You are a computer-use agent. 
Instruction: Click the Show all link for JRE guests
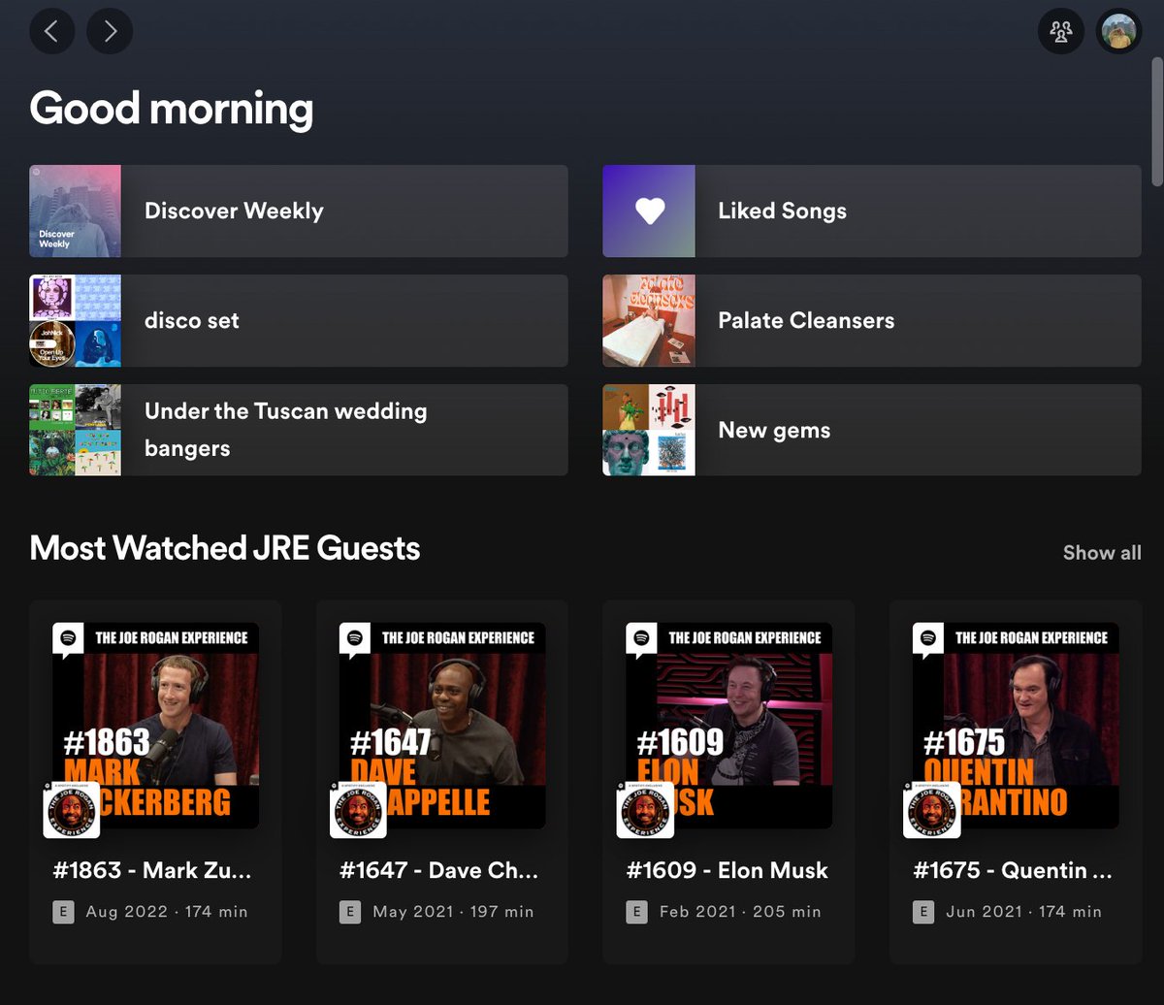[1101, 552]
